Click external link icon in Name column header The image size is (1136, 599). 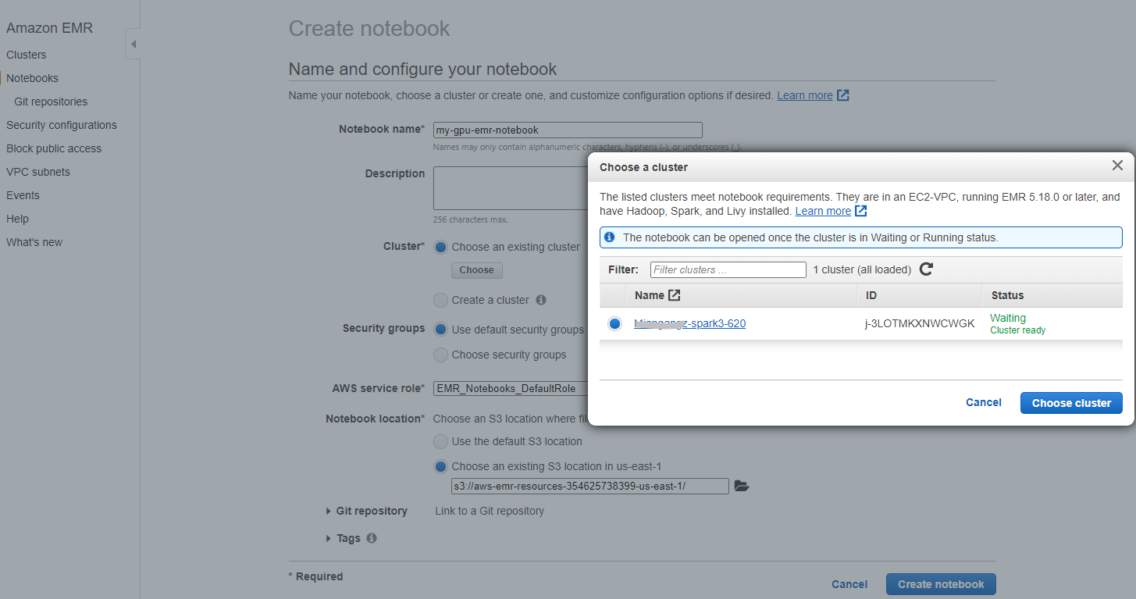click(675, 295)
